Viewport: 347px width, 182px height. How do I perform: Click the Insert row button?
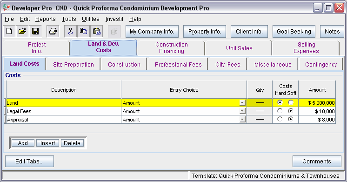(x=47, y=143)
